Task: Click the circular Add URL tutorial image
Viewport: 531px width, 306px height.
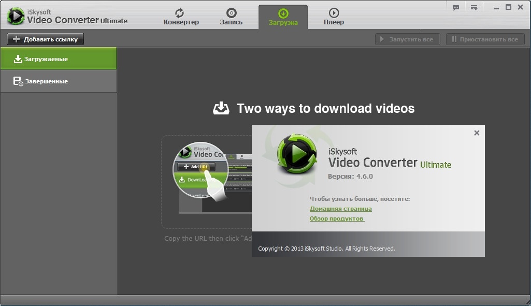Action: 200,170
